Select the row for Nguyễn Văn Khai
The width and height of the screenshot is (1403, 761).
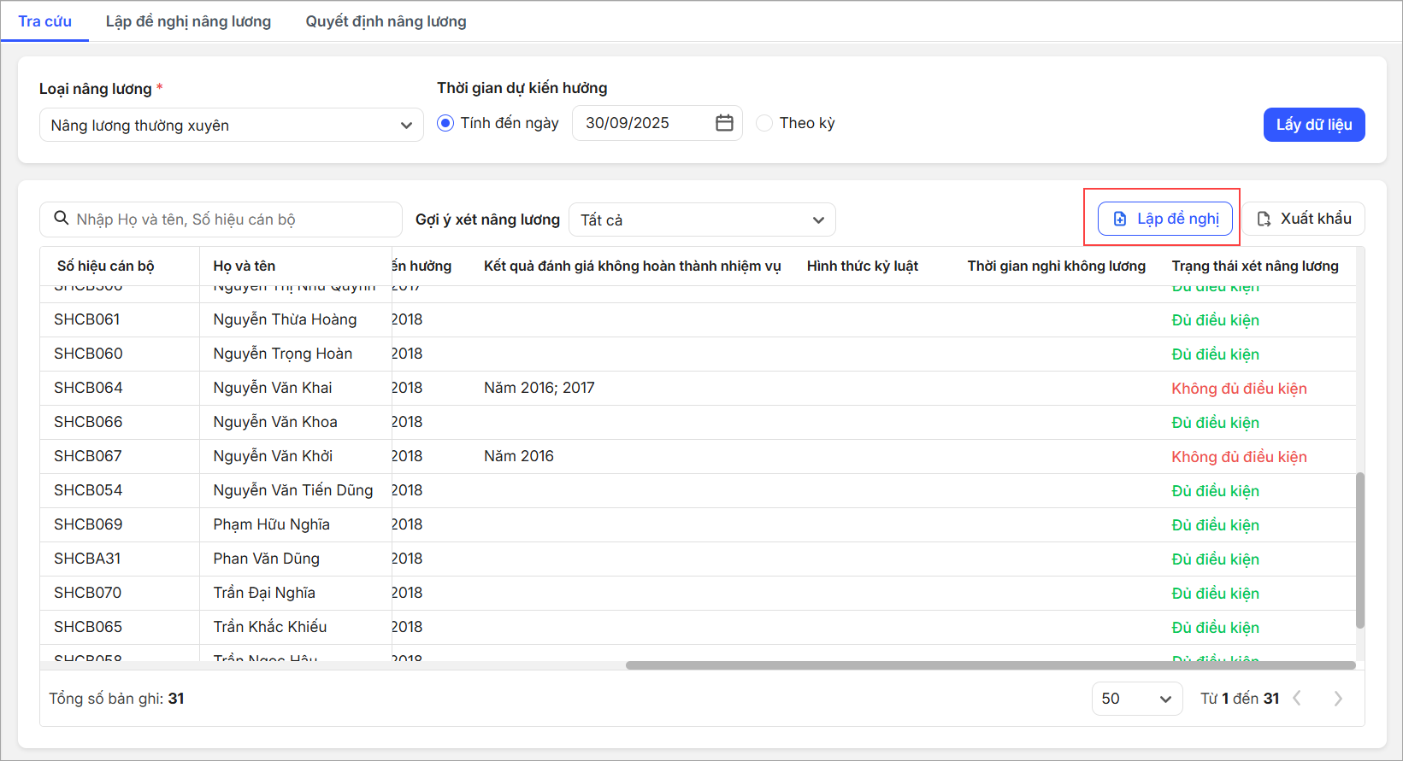pyautogui.click(x=273, y=388)
